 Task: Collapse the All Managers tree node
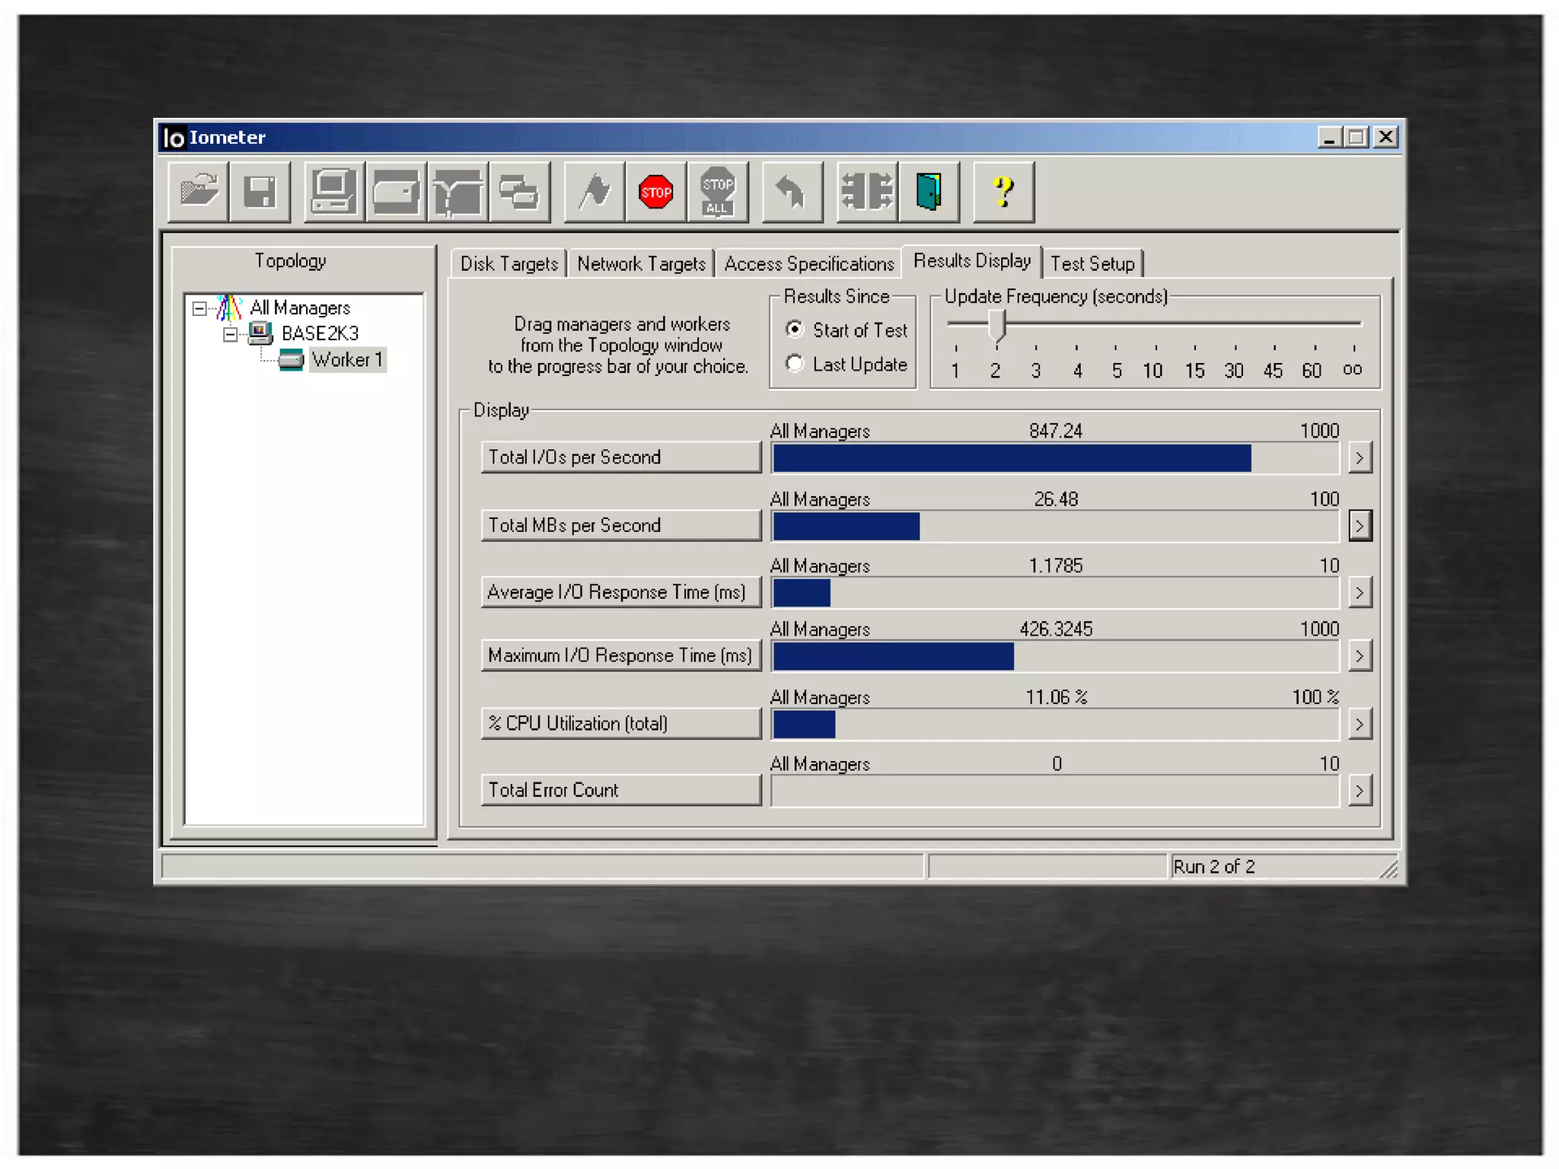(199, 308)
